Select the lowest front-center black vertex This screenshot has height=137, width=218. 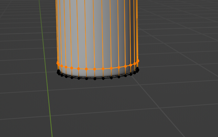[x=95, y=79]
